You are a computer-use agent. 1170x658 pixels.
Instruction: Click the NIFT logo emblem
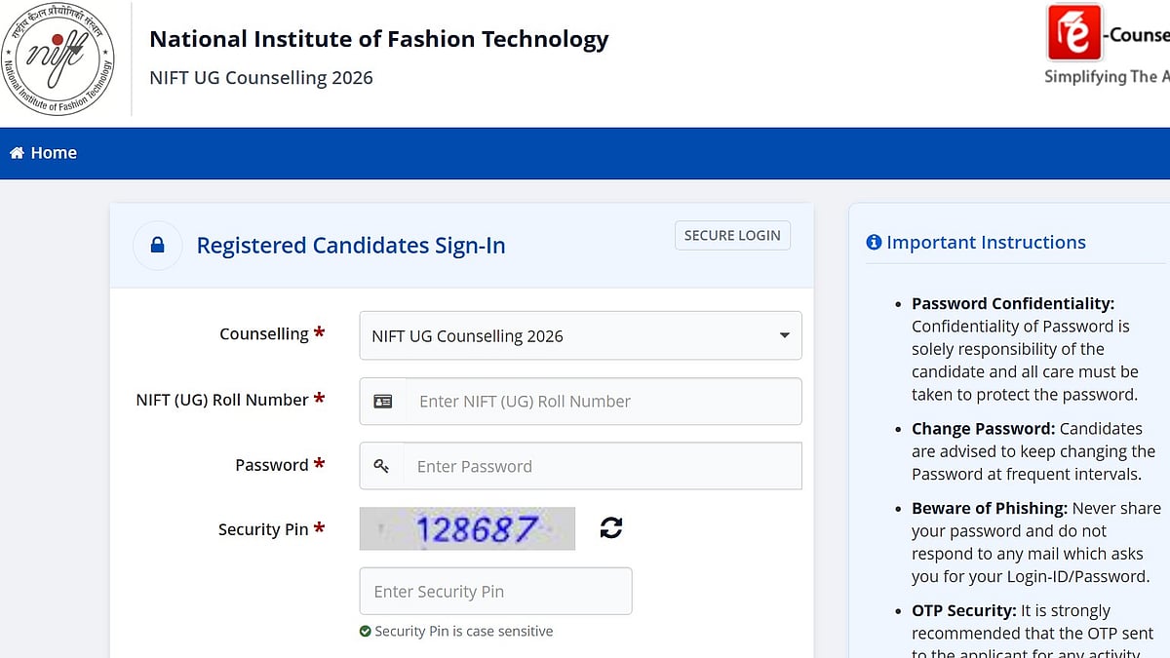(x=58, y=58)
